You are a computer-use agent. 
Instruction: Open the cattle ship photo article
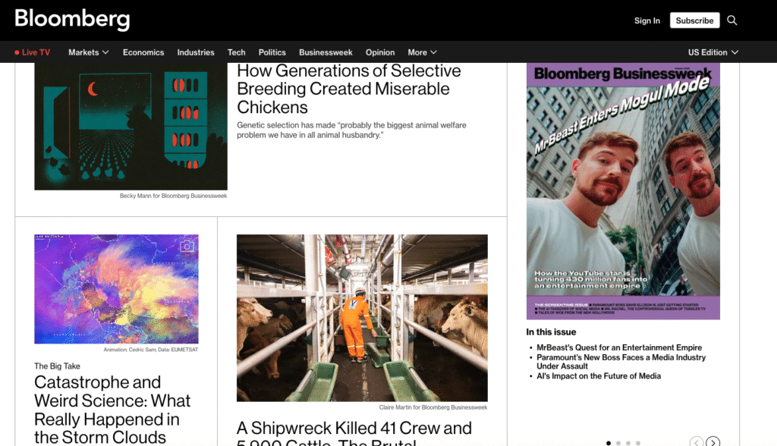[x=362, y=318]
